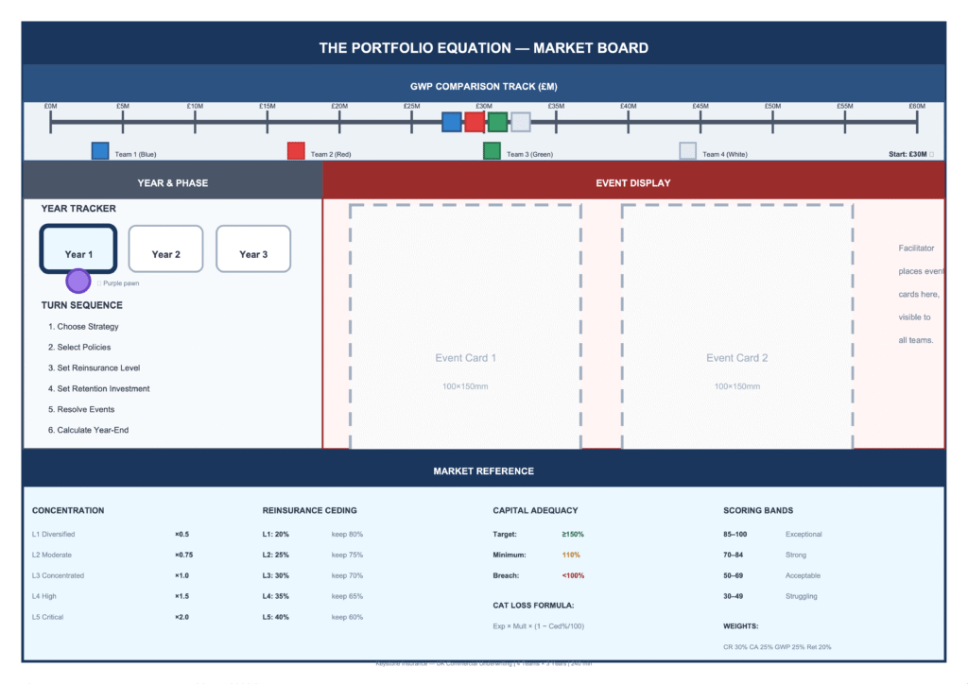Click the Team 1 (Blue) legend square
The image size is (968, 684).
[x=100, y=151]
